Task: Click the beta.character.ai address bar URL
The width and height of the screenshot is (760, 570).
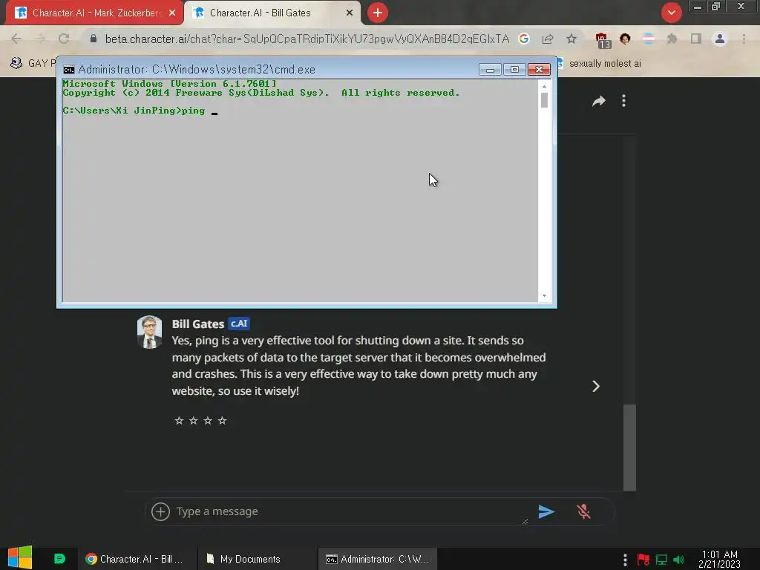Action: (x=307, y=39)
